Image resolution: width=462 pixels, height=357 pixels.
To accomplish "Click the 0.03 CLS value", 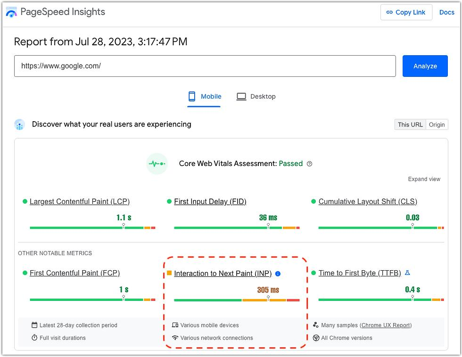I will pos(412,217).
